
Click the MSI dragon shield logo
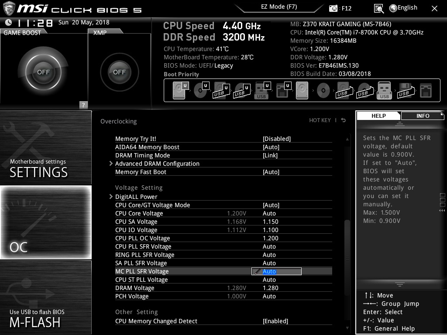point(9,8)
